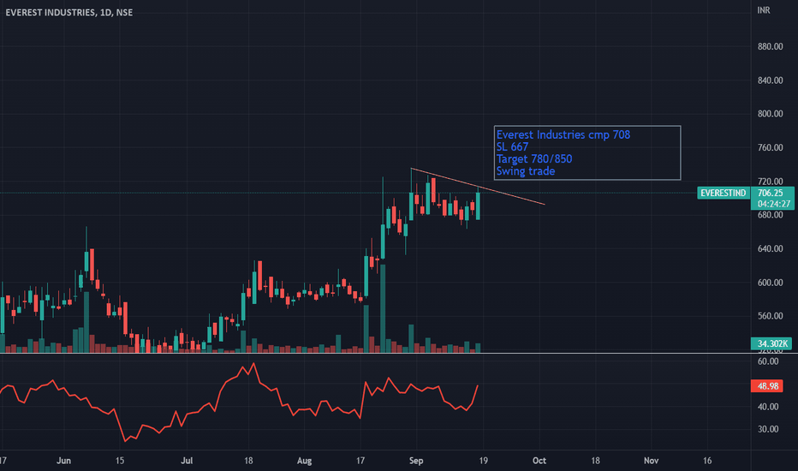The height and width of the screenshot is (471, 798).
Task: Click the EVEREST INDUSTRIES, 1D, NSE chart title
Action: pos(69,12)
